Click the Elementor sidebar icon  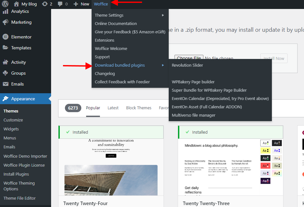click(x=5, y=37)
